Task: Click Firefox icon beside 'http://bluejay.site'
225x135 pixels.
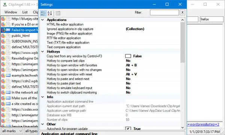Action: [x=3, y=19]
